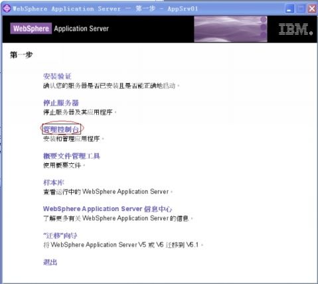
Task: Maximize the First Steps window
Action: point(301,9)
